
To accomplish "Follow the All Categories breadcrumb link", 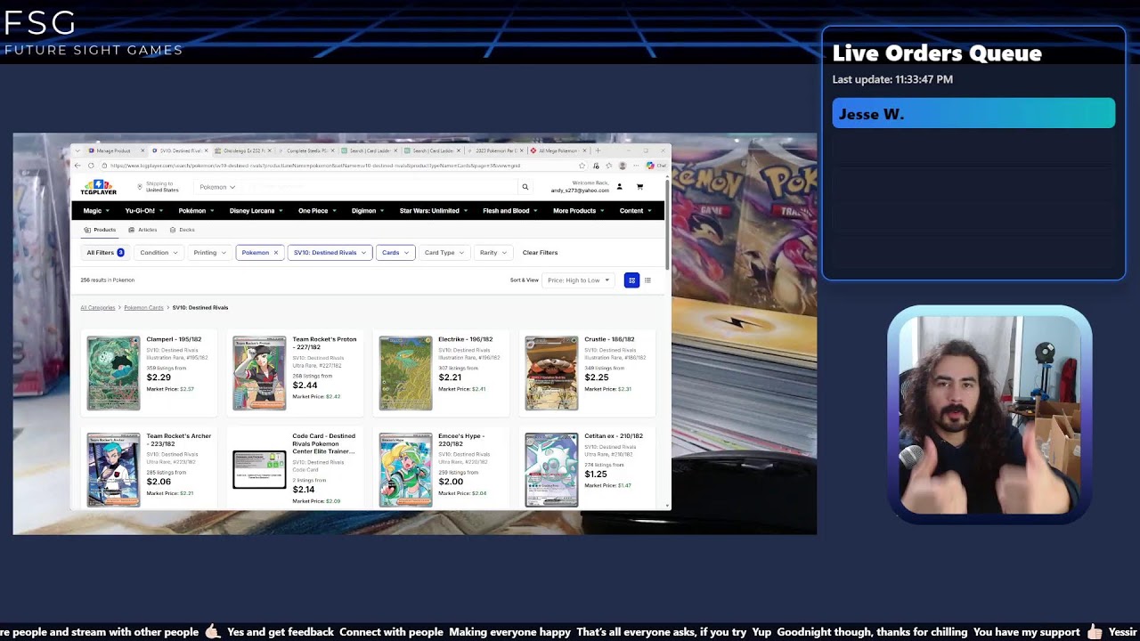I will click(98, 308).
